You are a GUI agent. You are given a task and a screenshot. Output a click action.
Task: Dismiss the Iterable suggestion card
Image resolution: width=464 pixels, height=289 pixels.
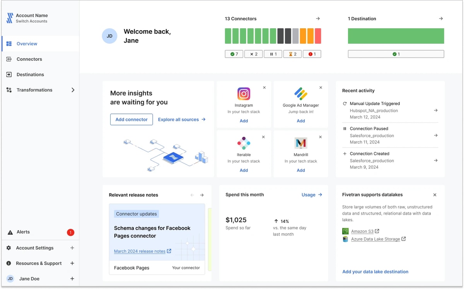click(x=263, y=137)
